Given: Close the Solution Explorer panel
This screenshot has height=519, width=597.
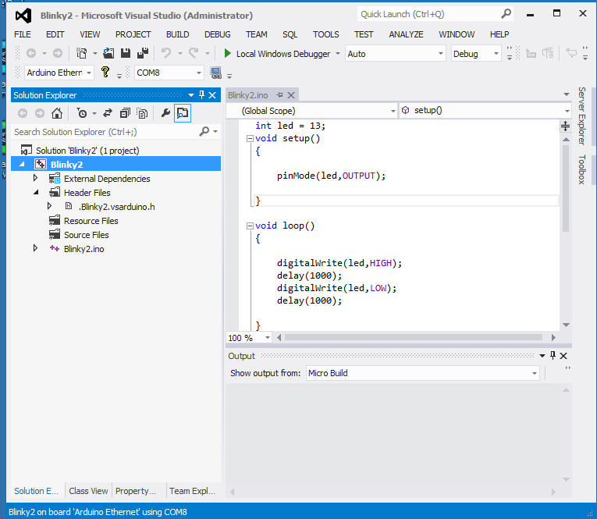Looking at the screenshot, I should [x=212, y=95].
